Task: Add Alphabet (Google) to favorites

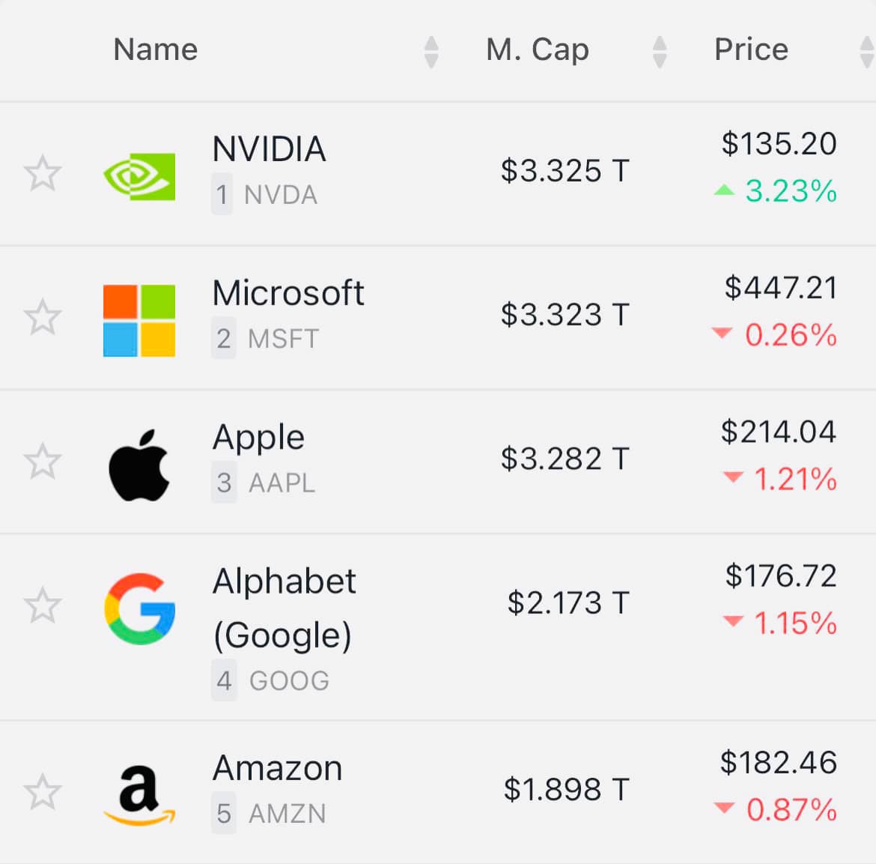Action: [x=43, y=605]
